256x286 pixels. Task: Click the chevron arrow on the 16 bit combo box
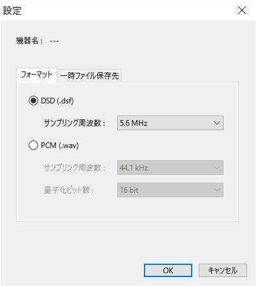coord(217,190)
